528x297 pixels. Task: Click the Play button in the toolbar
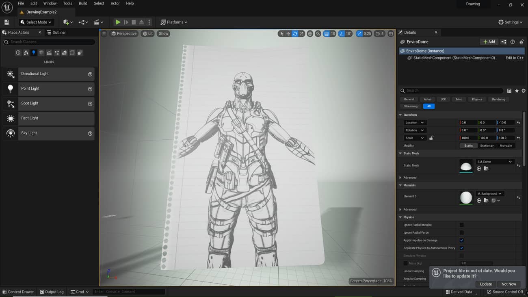click(118, 22)
